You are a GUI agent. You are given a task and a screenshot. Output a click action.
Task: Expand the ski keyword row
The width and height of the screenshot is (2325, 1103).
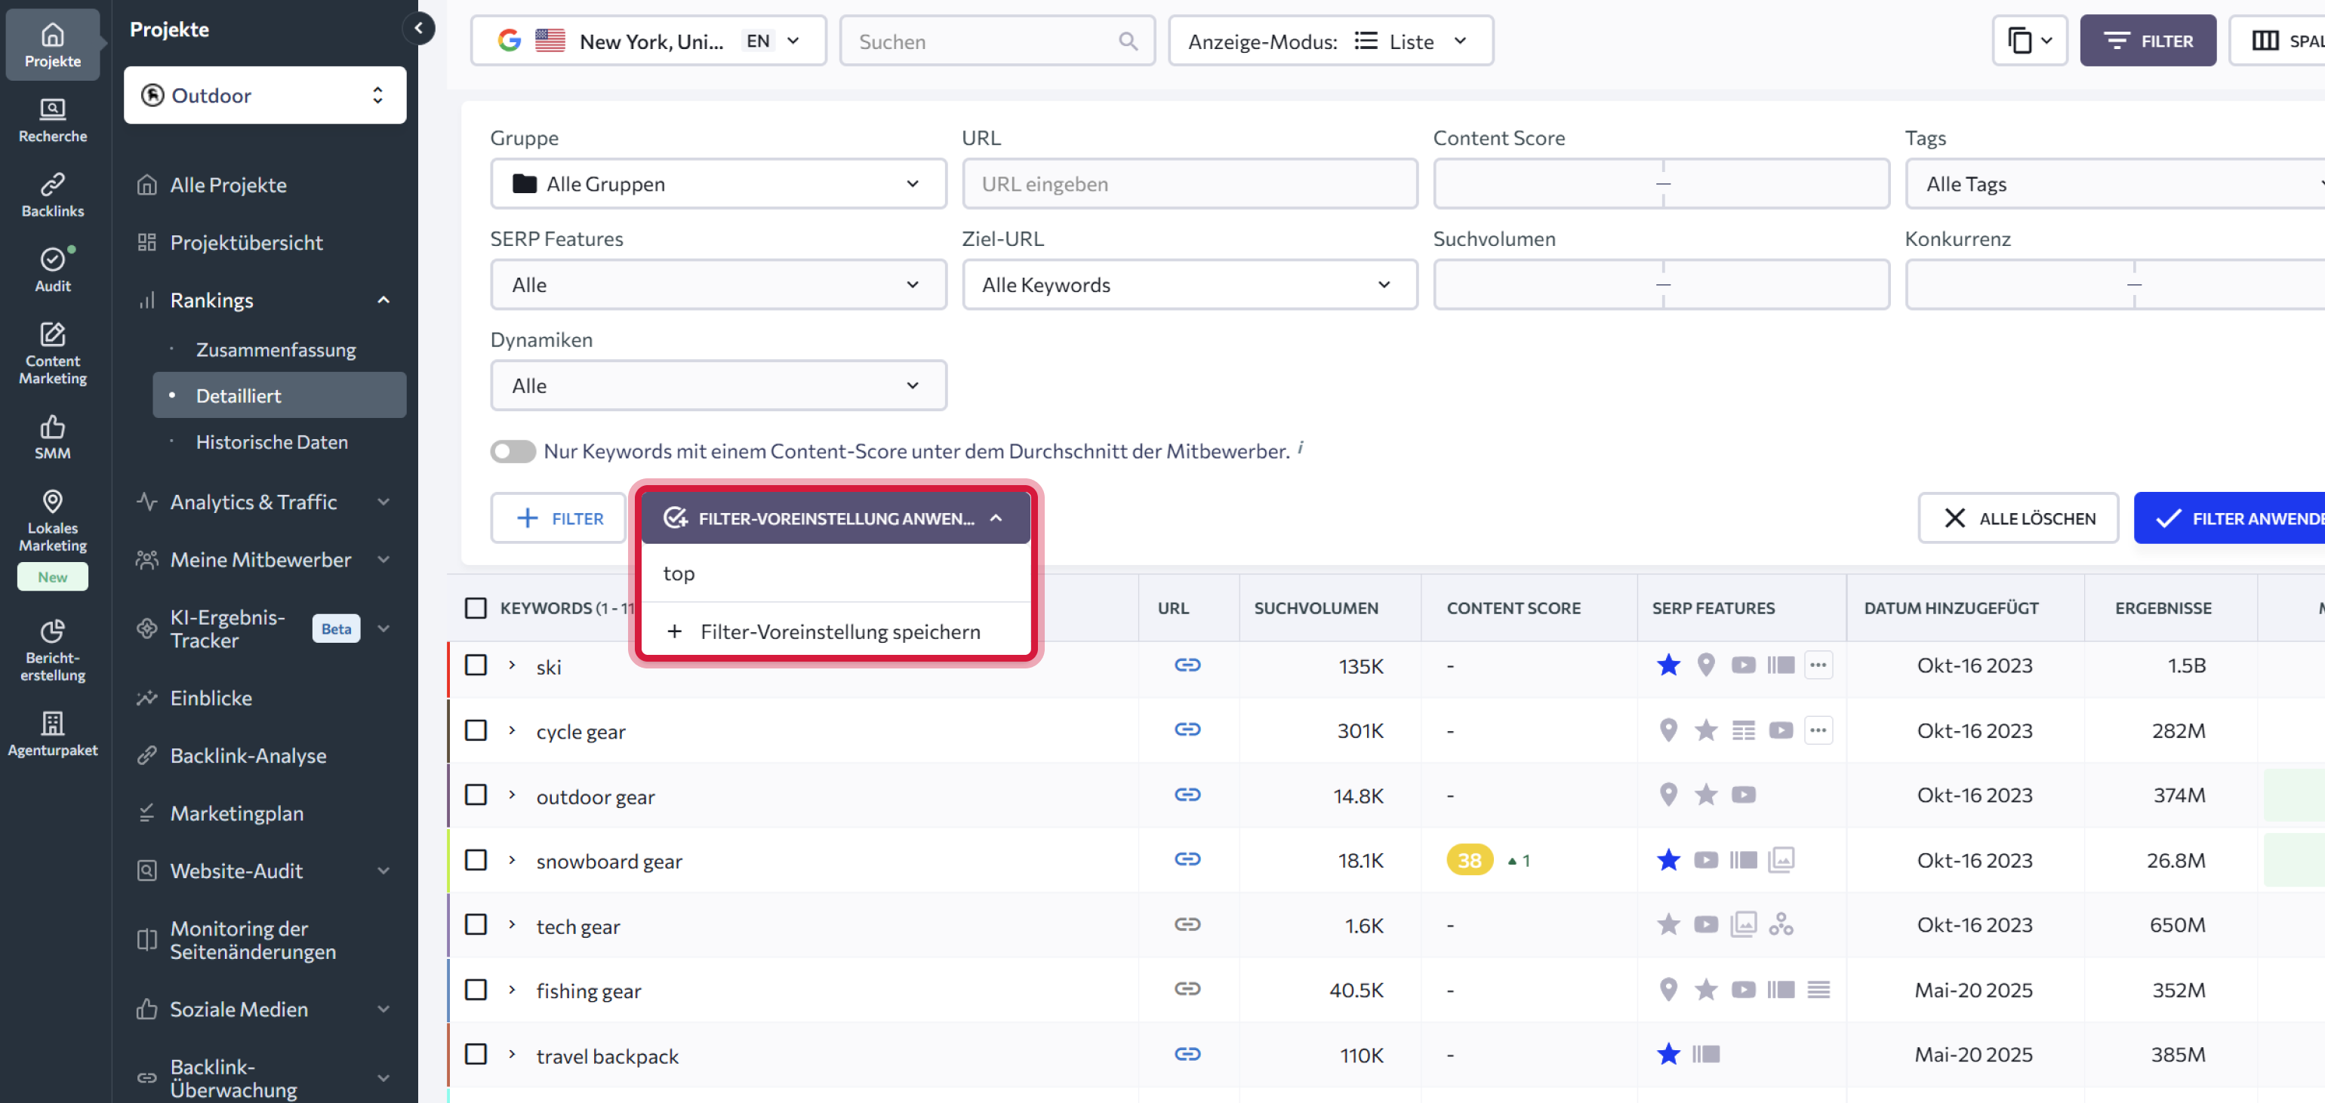(x=512, y=665)
